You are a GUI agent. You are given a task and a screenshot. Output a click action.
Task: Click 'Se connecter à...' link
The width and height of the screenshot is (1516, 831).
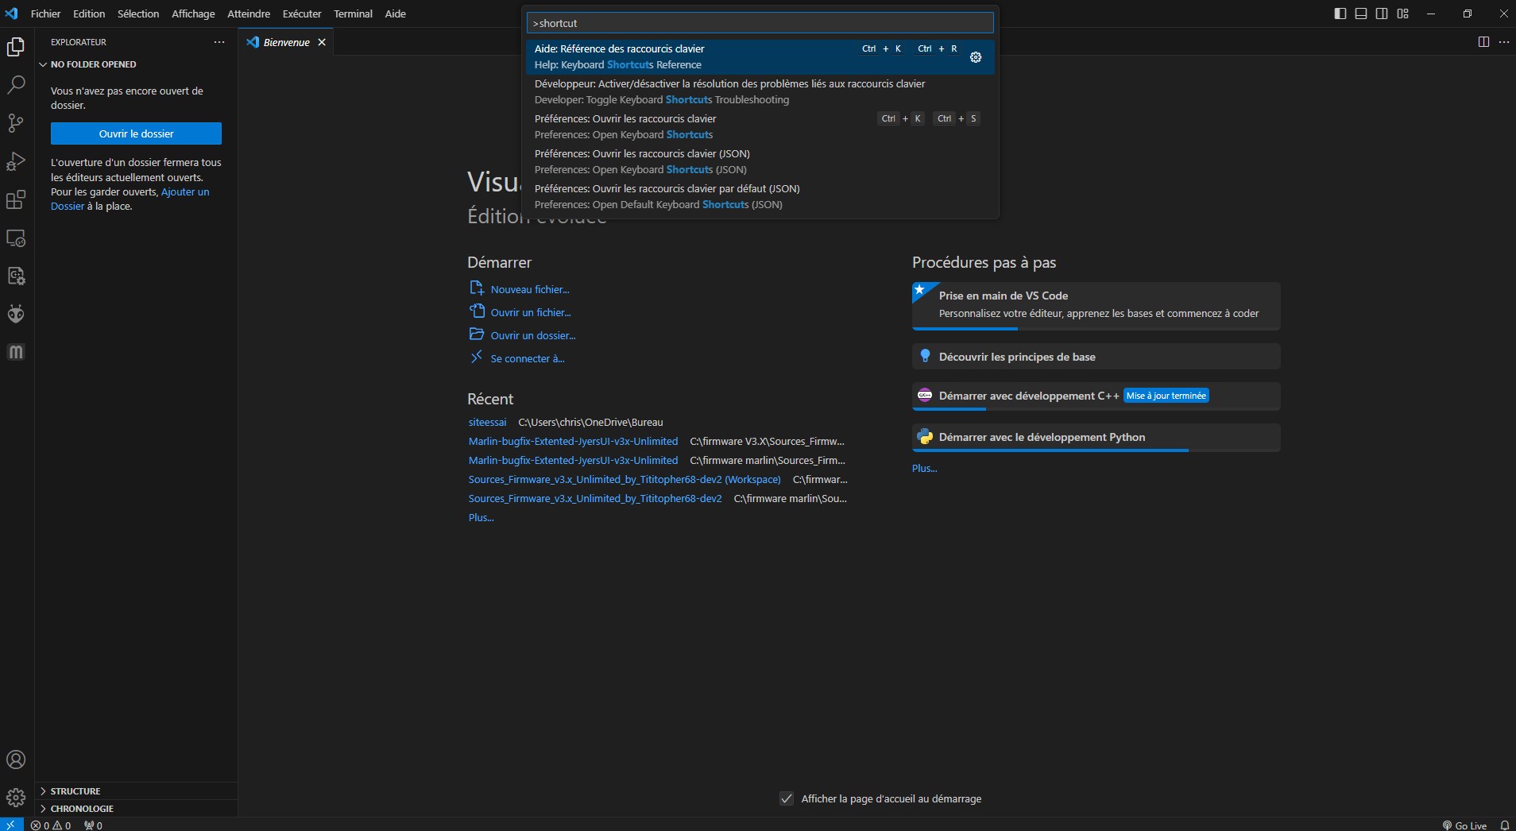click(x=528, y=358)
